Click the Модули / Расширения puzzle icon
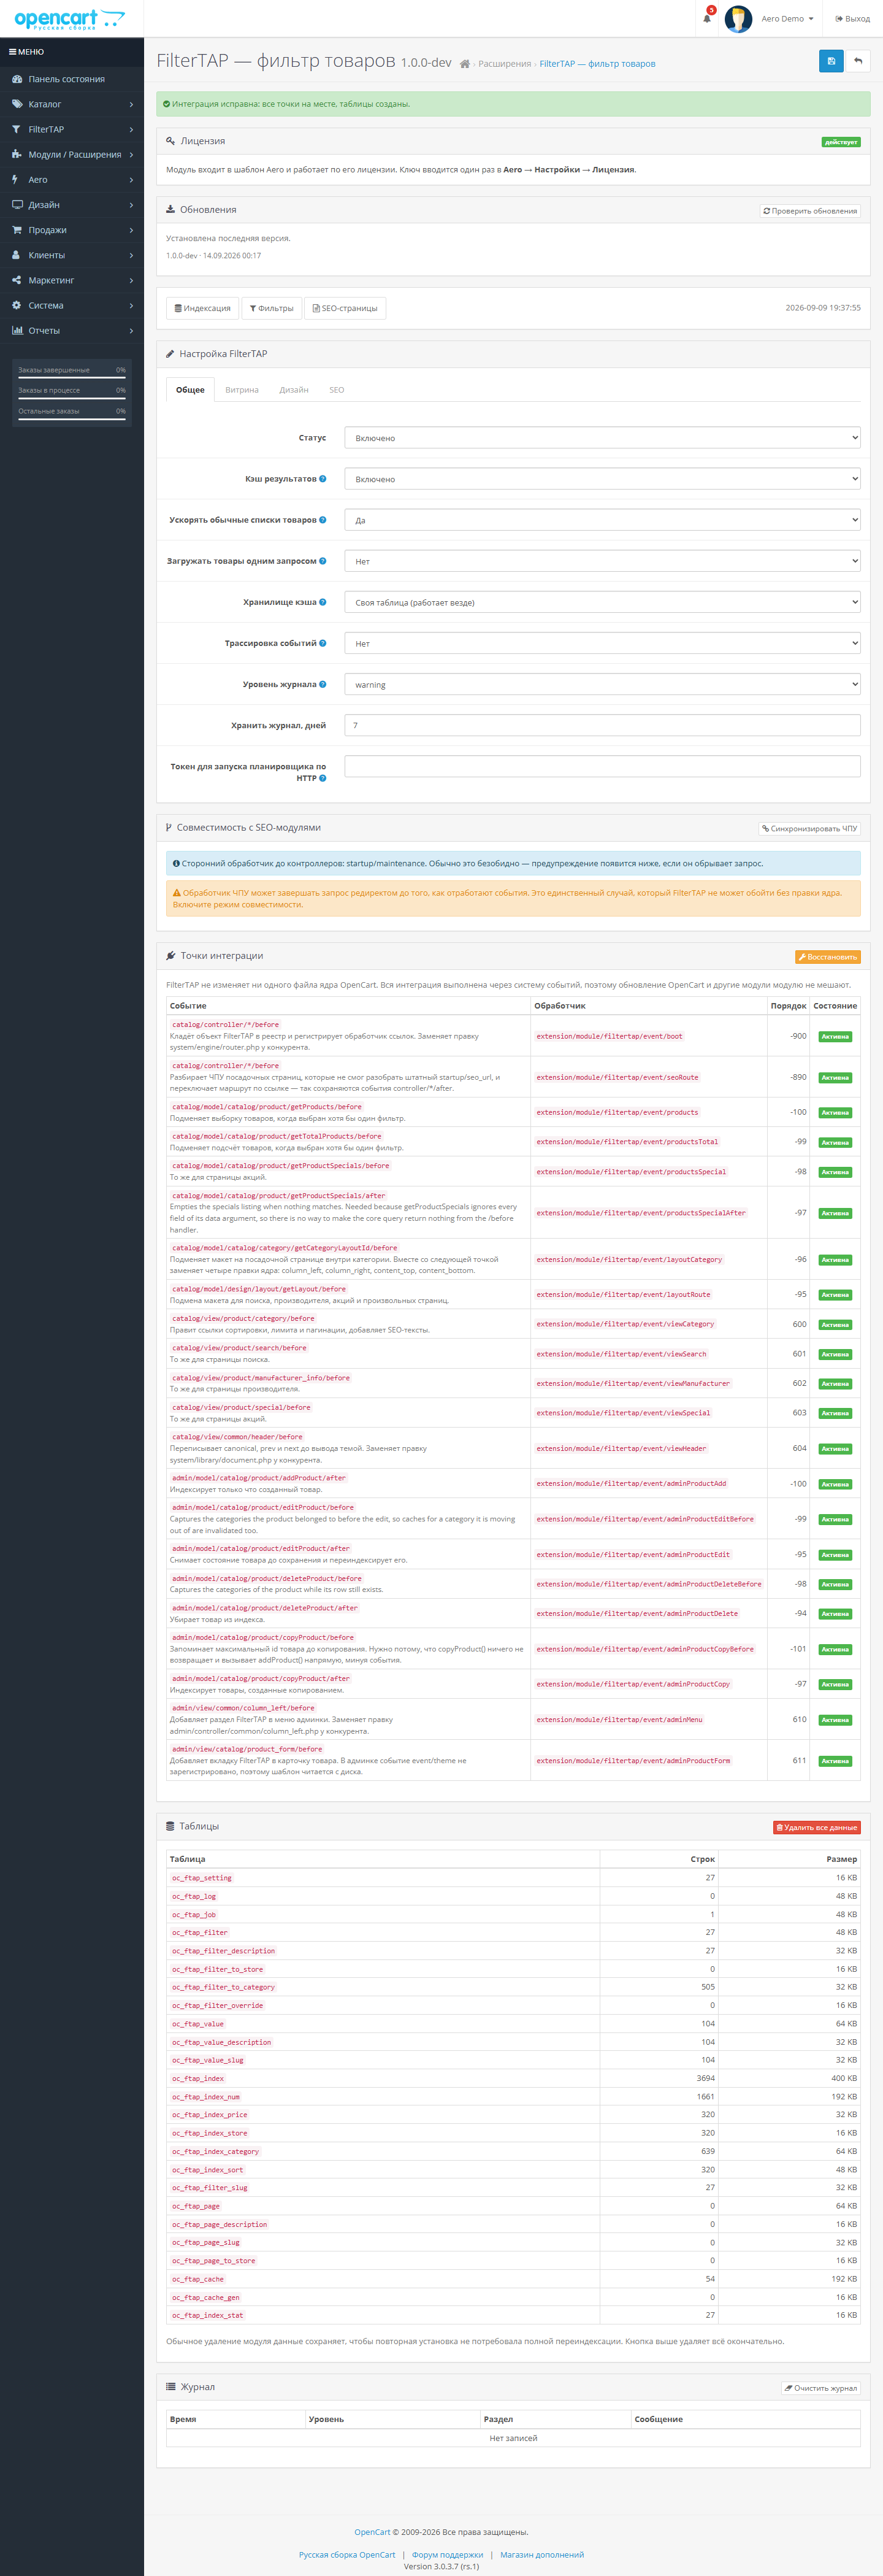The image size is (883, 2576). [x=17, y=154]
